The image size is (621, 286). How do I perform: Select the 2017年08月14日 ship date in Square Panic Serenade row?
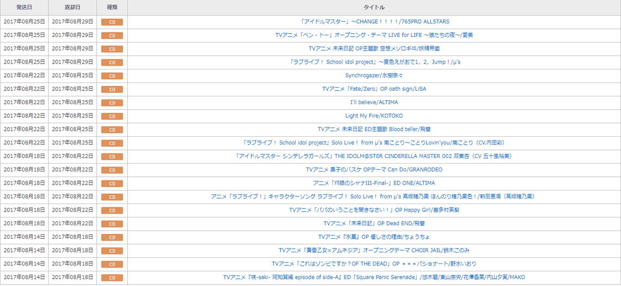point(24,277)
